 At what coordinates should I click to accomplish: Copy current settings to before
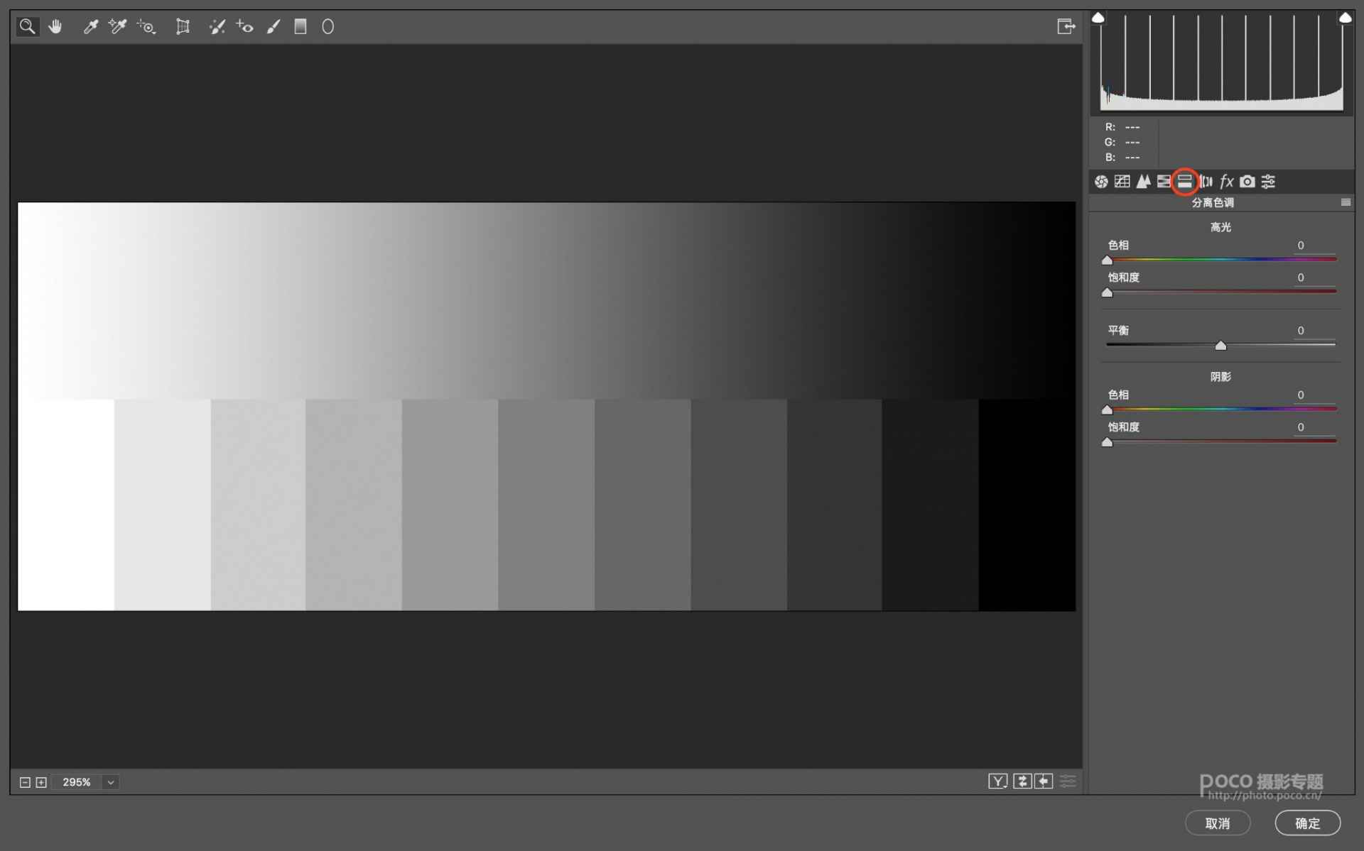pyautogui.click(x=1044, y=781)
